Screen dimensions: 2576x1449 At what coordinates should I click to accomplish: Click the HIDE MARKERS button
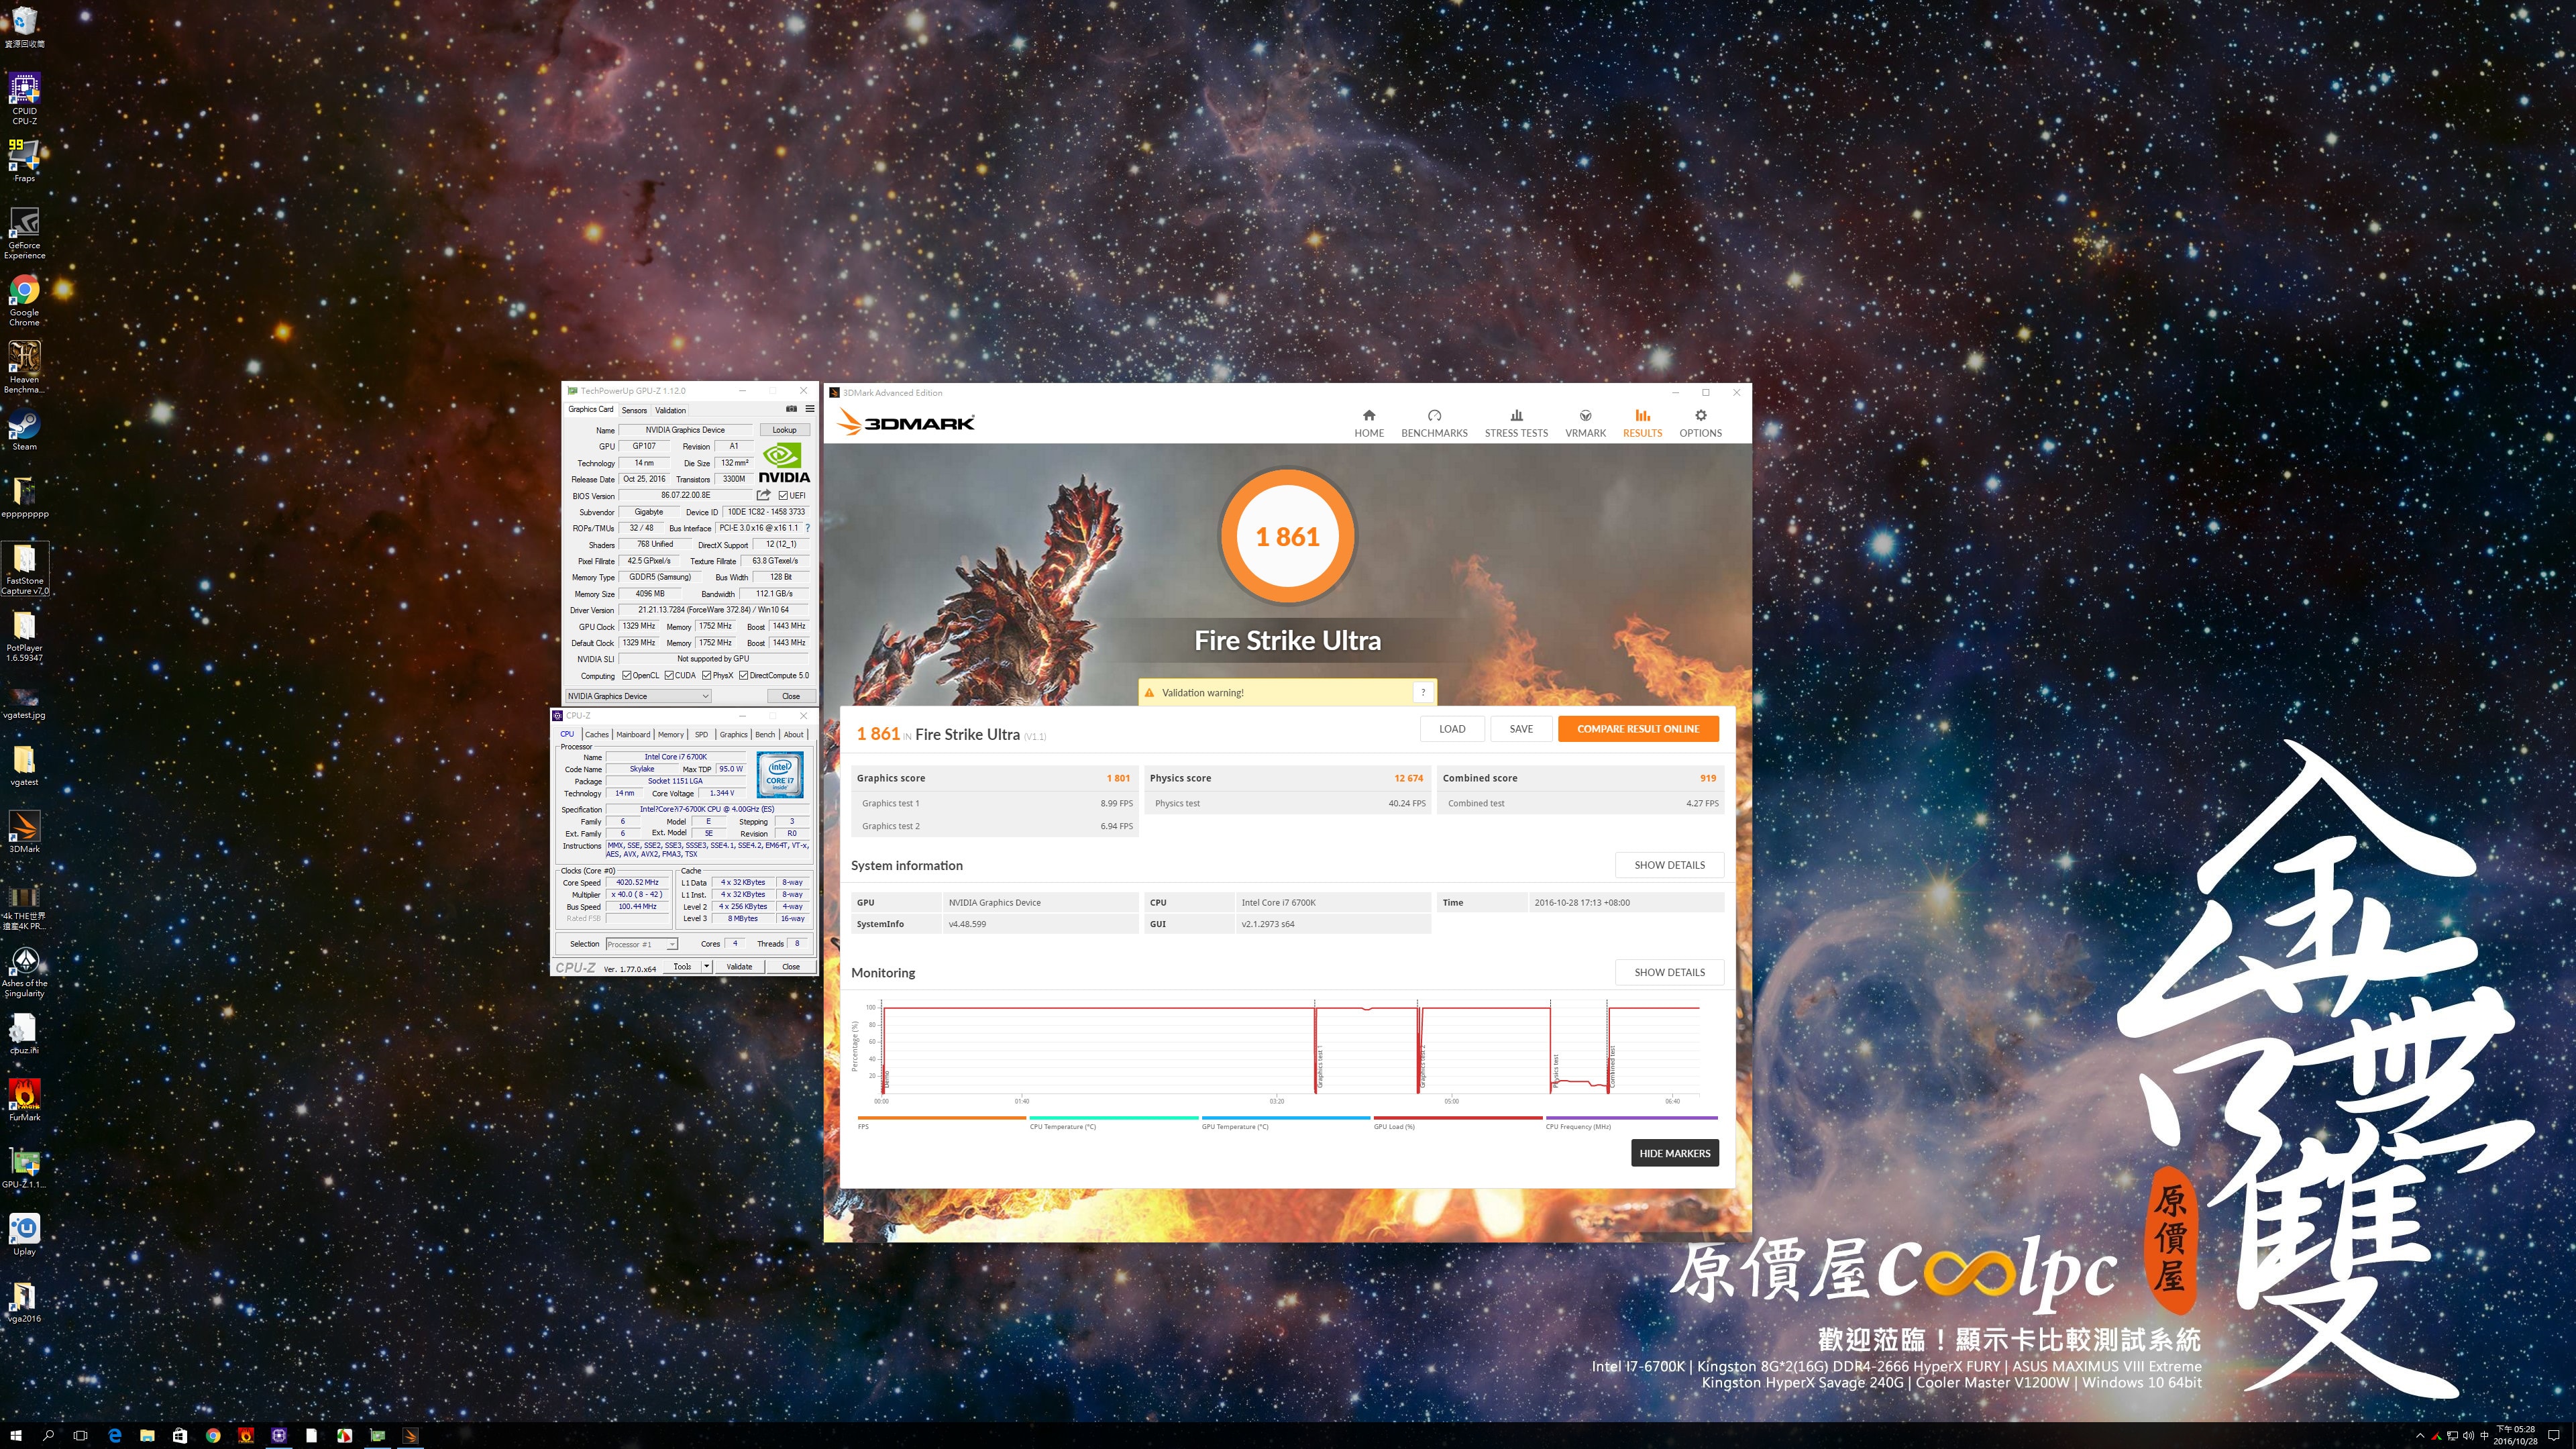1675,1153
